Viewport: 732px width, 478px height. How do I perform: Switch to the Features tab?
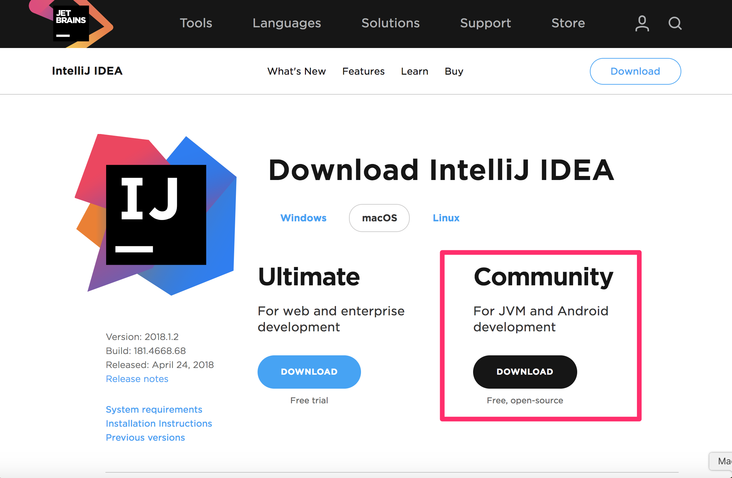click(x=363, y=71)
